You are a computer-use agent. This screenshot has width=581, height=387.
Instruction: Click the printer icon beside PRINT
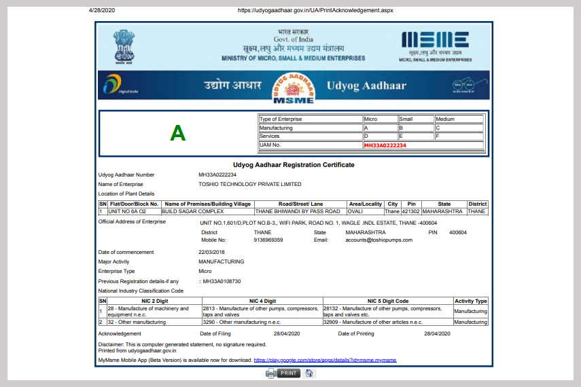click(271, 373)
